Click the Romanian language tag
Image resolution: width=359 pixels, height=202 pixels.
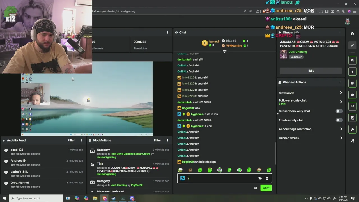tap(296, 57)
